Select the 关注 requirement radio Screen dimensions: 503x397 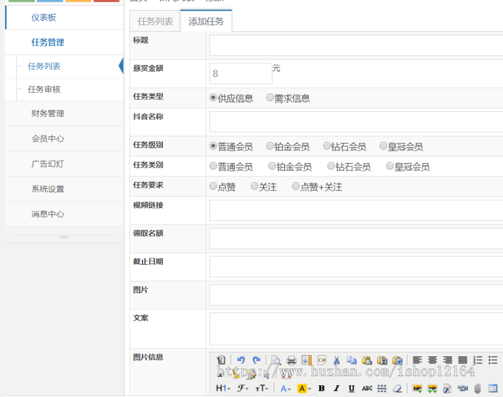point(254,186)
